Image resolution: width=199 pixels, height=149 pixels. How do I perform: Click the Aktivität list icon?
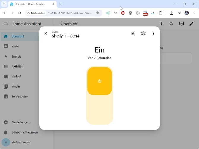click(x=6, y=66)
